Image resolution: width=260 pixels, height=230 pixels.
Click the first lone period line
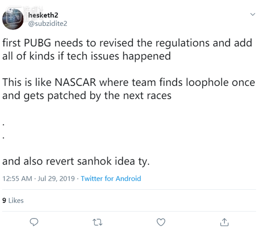point(3,123)
